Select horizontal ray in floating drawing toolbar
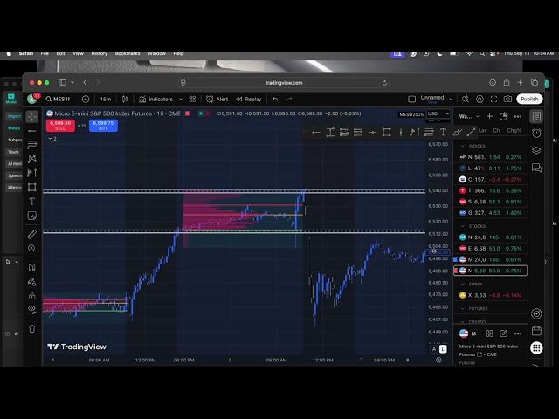This screenshot has width=559, height=419. (x=316, y=133)
